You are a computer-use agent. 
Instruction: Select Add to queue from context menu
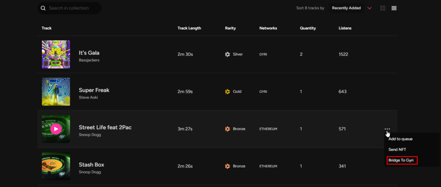click(400, 139)
